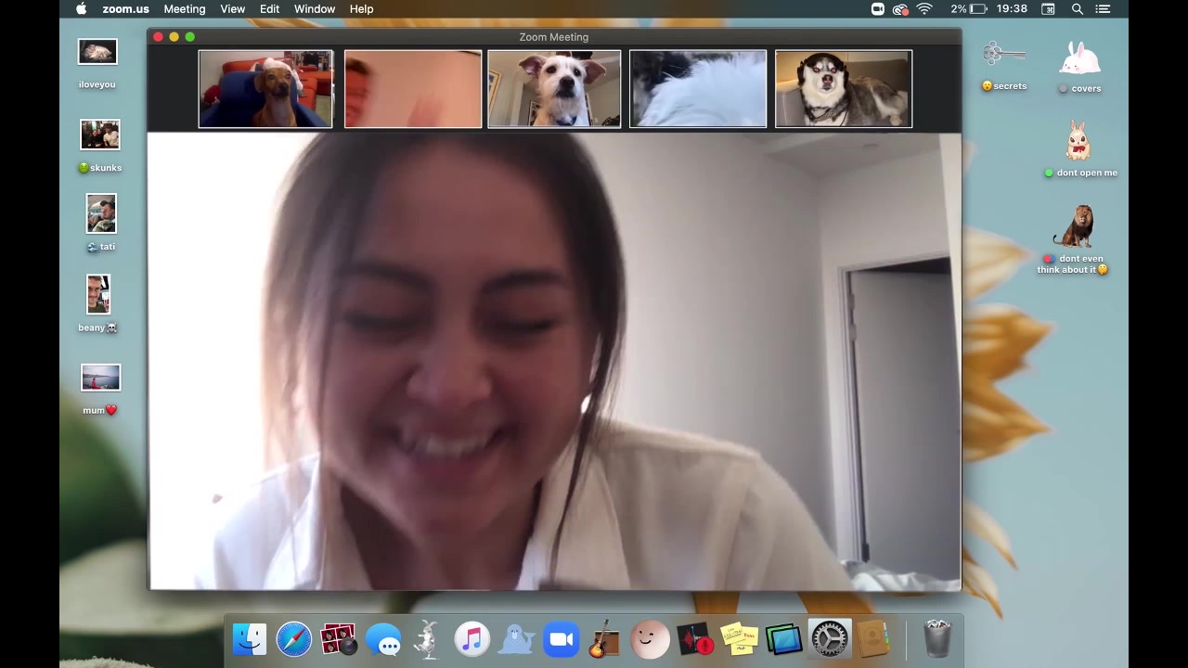Open the View menu
The image size is (1188, 668).
(x=233, y=9)
